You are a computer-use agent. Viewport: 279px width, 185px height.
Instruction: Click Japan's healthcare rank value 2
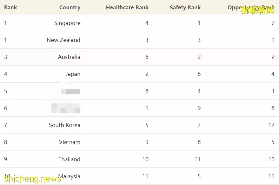click(x=147, y=74)
